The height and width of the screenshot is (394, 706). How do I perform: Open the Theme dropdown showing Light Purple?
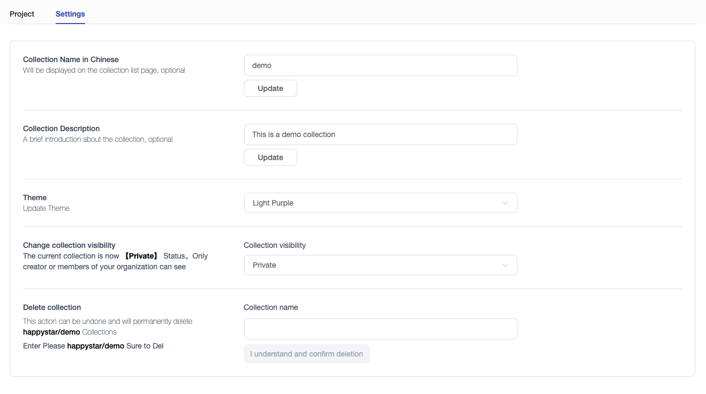pos(380,203)
